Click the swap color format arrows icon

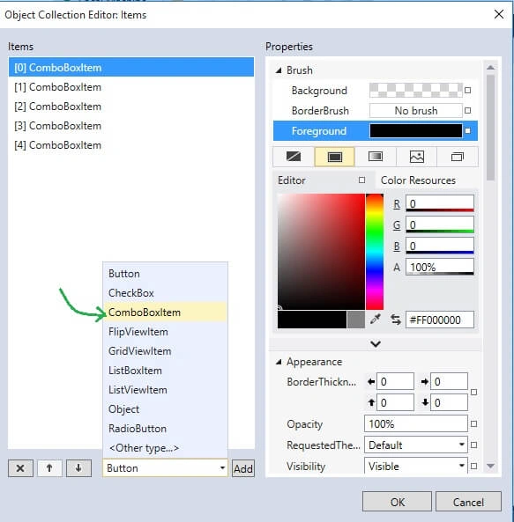(396, 320)
